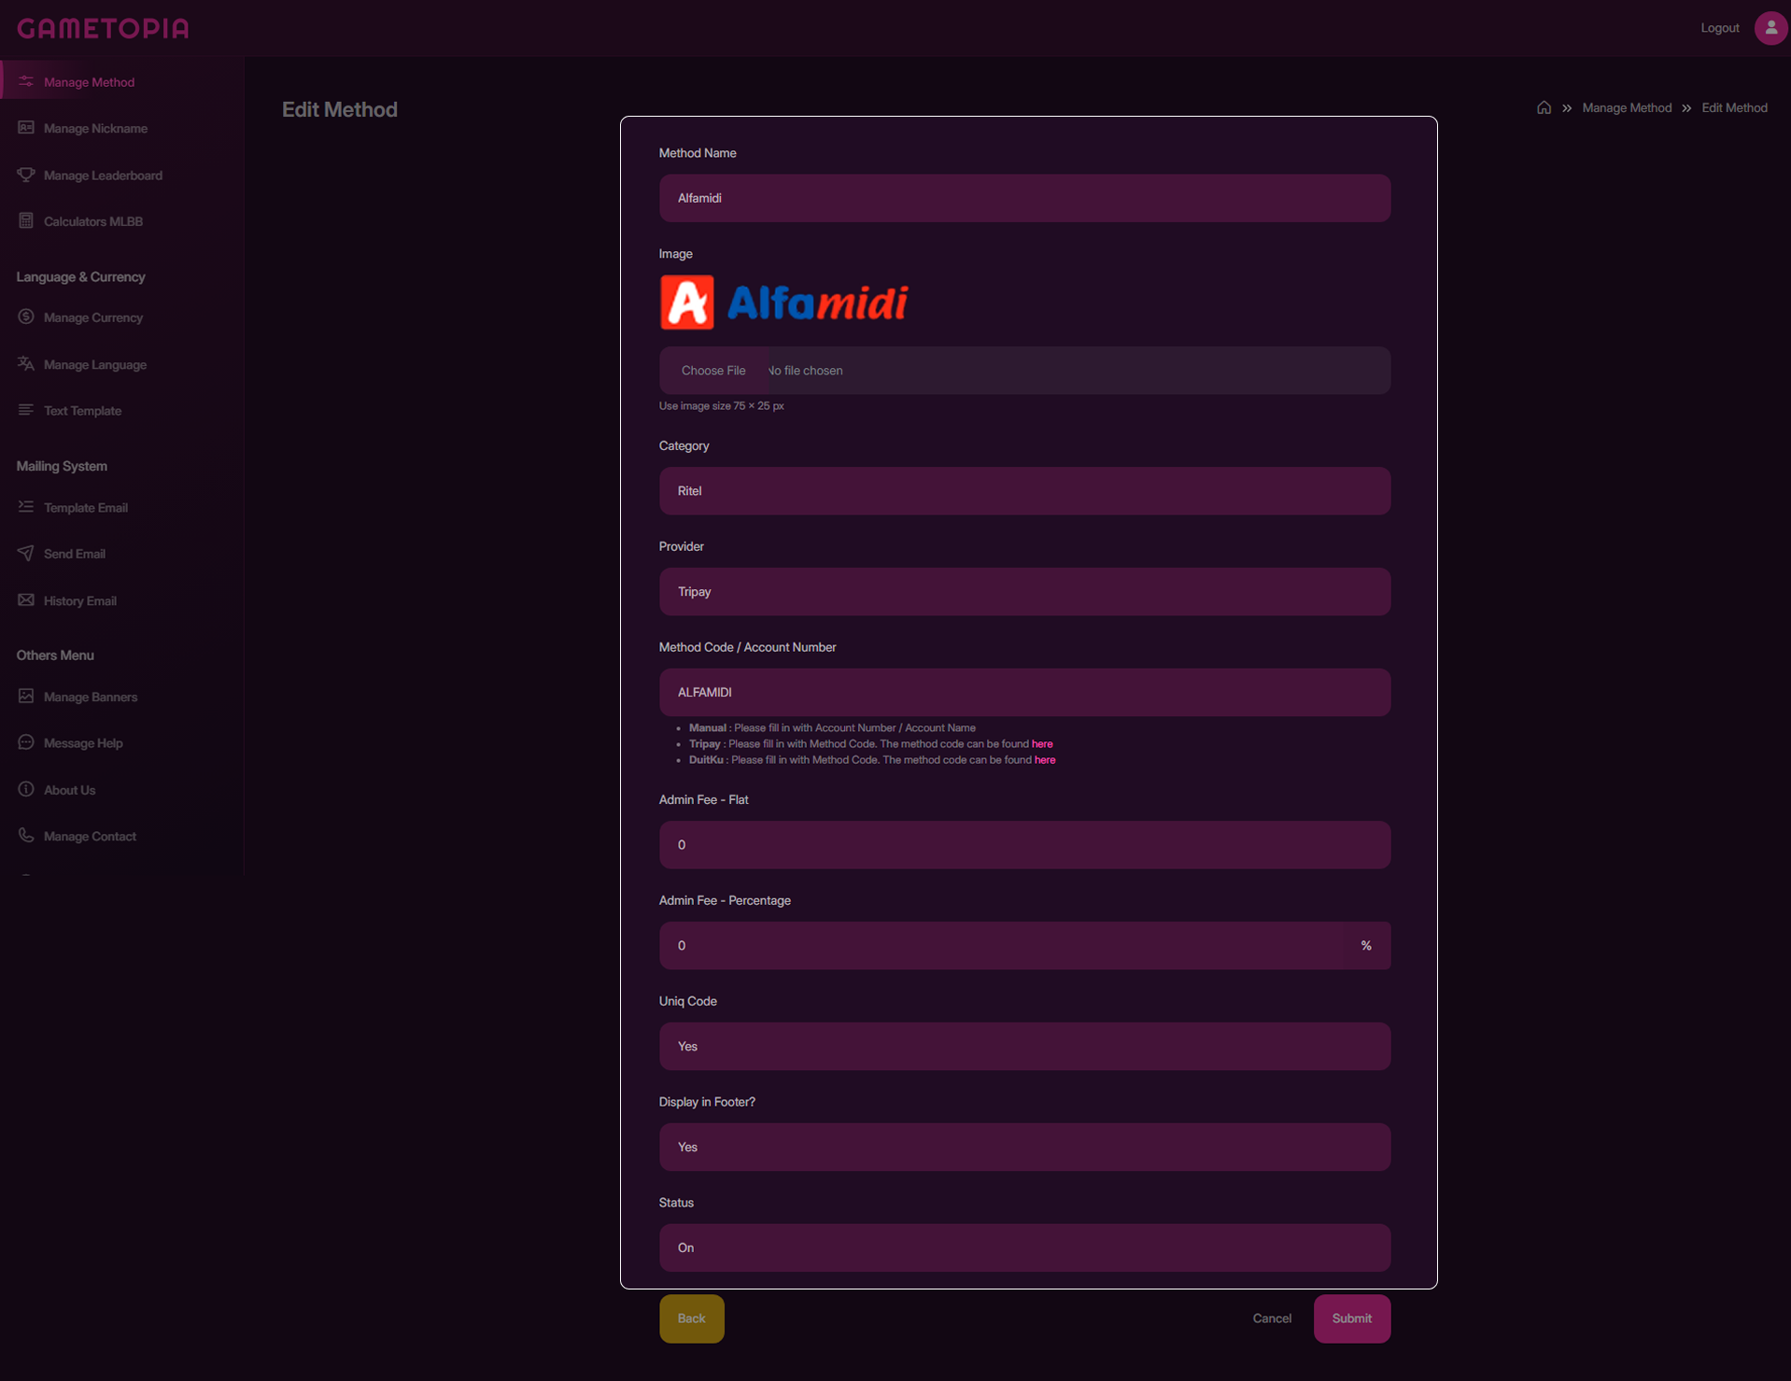The image size is (1791, 1381).
Task: Click the Cancel button
Action: coord(1272,1318)
